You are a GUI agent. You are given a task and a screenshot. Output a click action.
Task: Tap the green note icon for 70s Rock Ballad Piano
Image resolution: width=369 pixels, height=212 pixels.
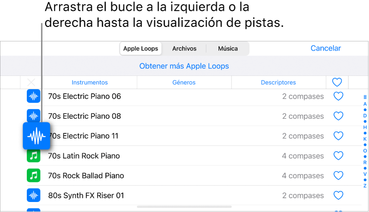pyautogui.click(x=34, y=176)
